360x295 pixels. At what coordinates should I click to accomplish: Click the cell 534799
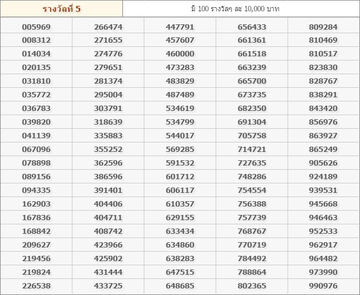point(180,122)
